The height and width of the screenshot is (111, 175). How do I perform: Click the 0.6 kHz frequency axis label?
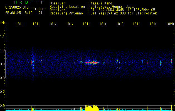click(x=2, y=105)
